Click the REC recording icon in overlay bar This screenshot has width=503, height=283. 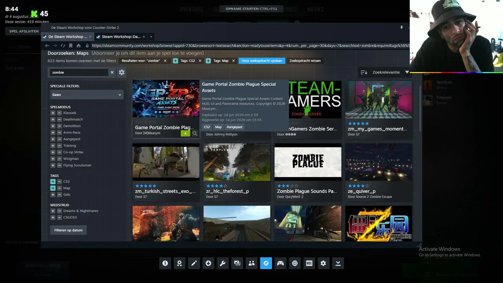[309, 263]
